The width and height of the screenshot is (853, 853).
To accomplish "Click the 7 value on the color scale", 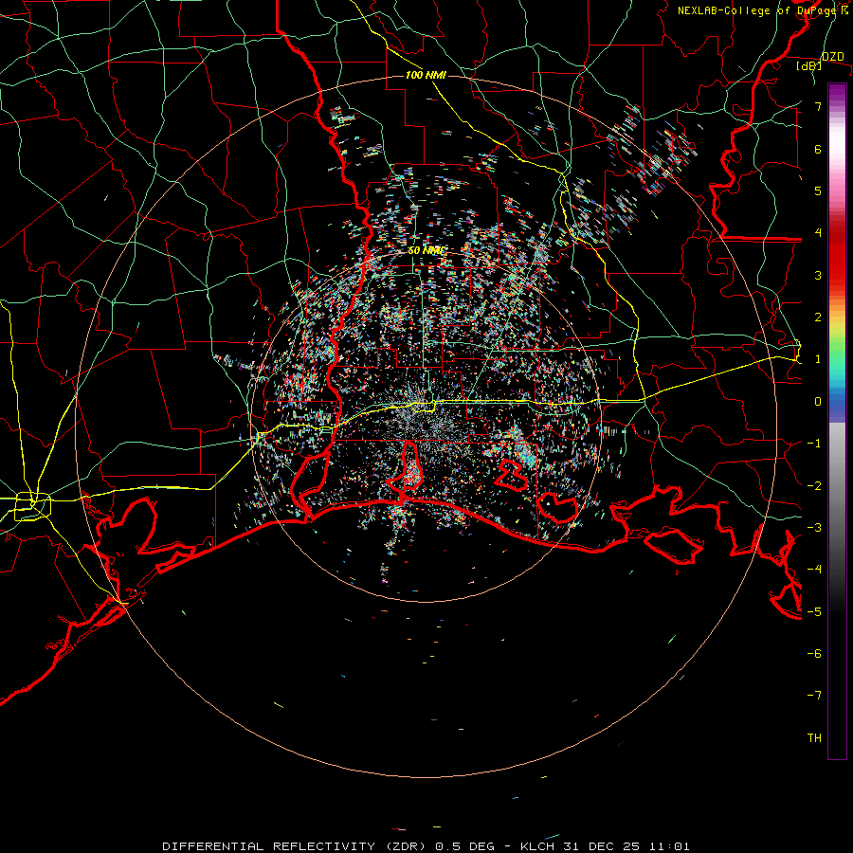I will point(818,106).
